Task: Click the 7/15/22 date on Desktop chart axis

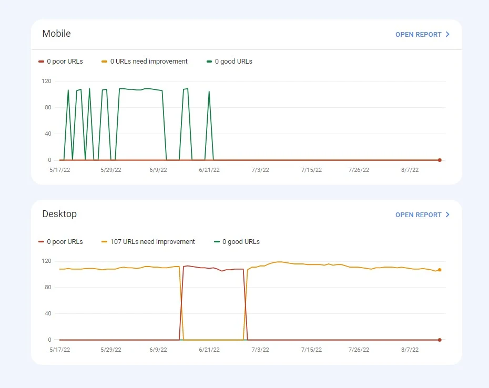Action: tap(311, 350)
